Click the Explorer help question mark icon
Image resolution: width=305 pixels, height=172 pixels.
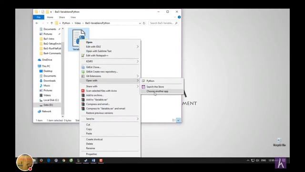pos(179,17)
